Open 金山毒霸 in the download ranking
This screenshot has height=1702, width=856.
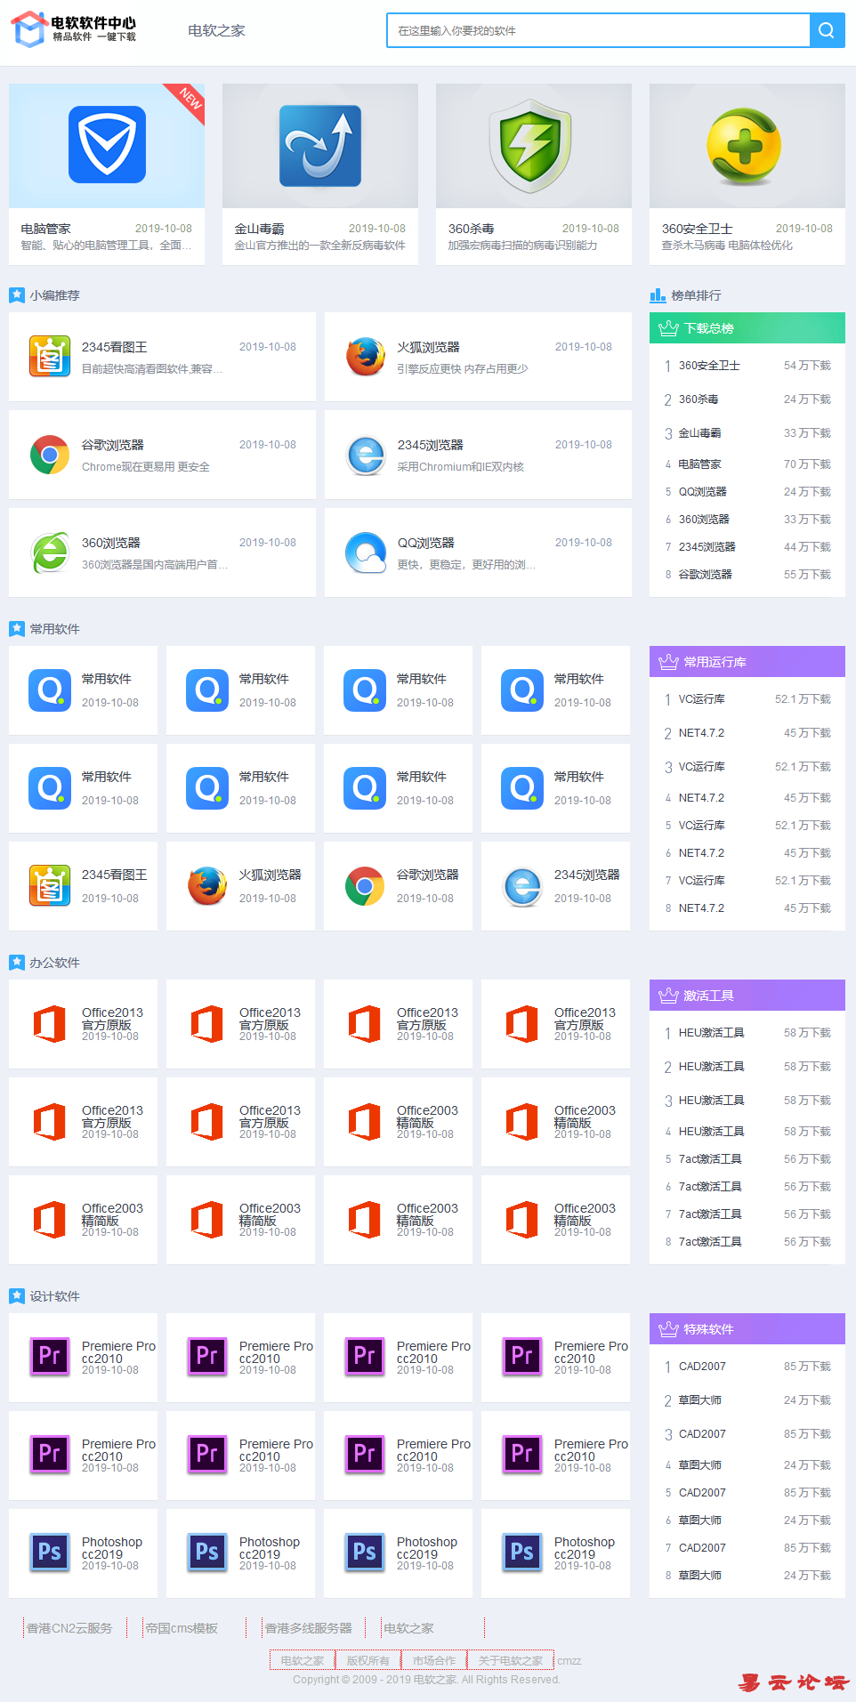[x=700, y=433]
